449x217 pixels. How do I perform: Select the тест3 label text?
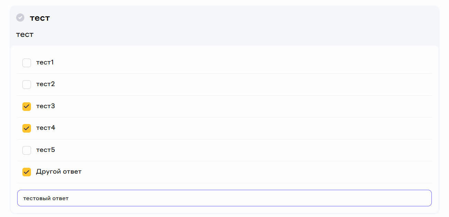(45, 106)
